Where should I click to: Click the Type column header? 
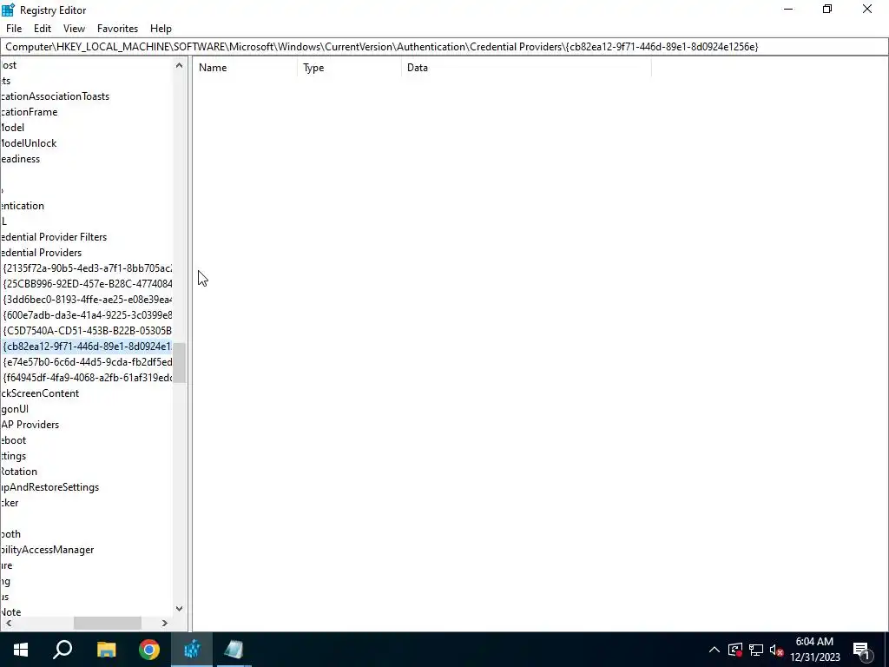tap(349, 68)
